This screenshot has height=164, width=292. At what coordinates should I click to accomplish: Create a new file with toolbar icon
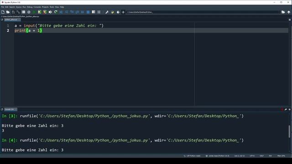click(3, 12)
